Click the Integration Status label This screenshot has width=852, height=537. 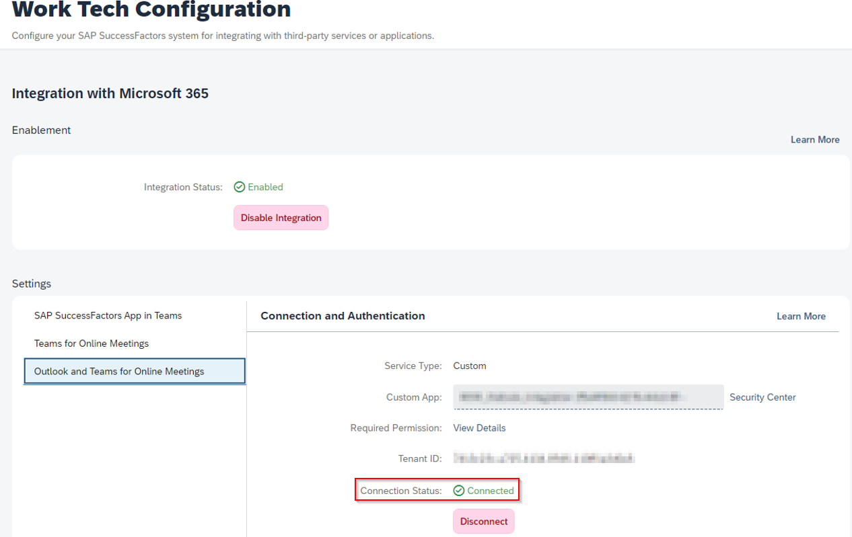pyautogui.click(x=183, y=187)
